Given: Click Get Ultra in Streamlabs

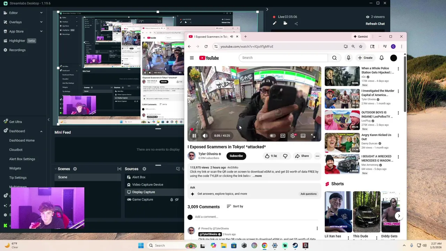Looking at the screenshot, I should (15, 122).
